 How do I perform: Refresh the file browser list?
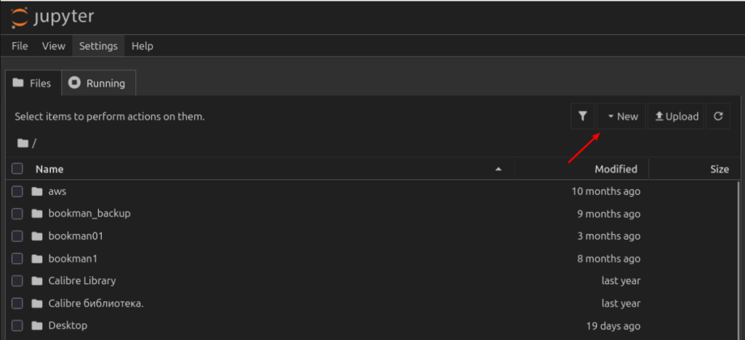(718, 116)
